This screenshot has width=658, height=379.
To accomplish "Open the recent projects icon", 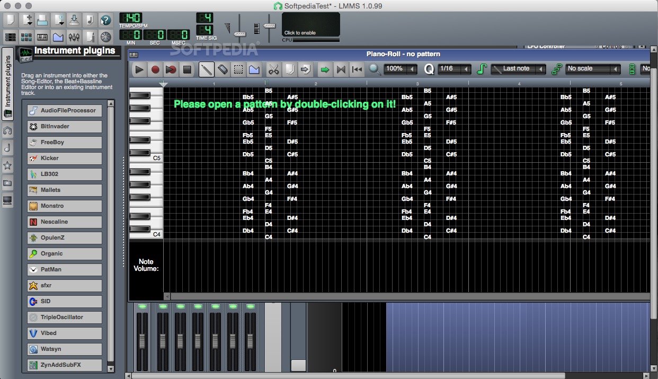I will (x=58, y=20).
